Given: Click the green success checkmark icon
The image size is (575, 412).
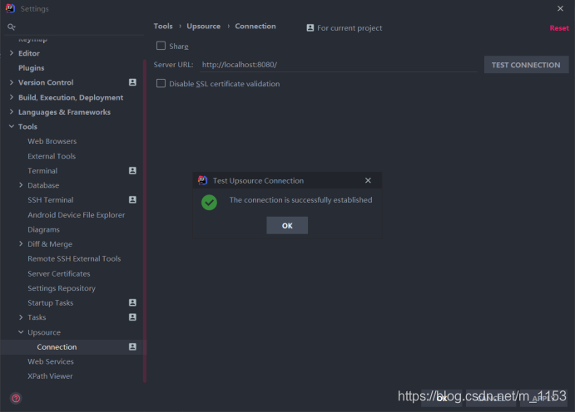Looking at the screenshot, I should pos(209,203).
